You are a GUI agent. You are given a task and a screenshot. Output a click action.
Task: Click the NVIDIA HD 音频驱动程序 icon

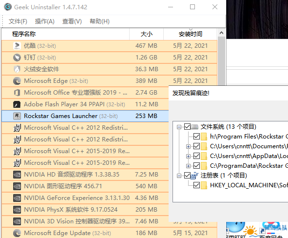(17, 175)
